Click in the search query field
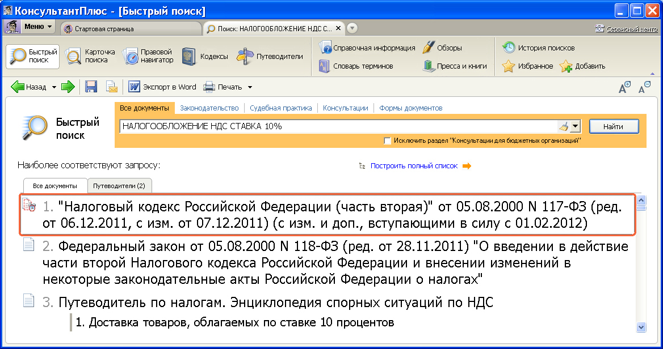 (338, 126)
